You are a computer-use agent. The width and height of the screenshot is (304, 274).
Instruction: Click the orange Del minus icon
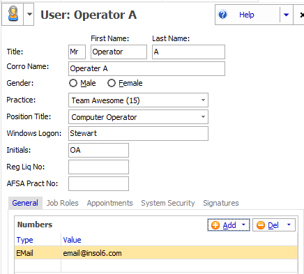pyautogui.click(x=261, y=225)
